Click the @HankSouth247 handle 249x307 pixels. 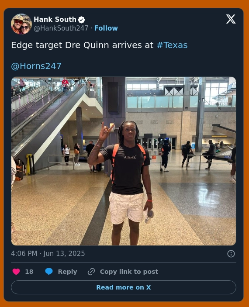click(x=61, y=28)
